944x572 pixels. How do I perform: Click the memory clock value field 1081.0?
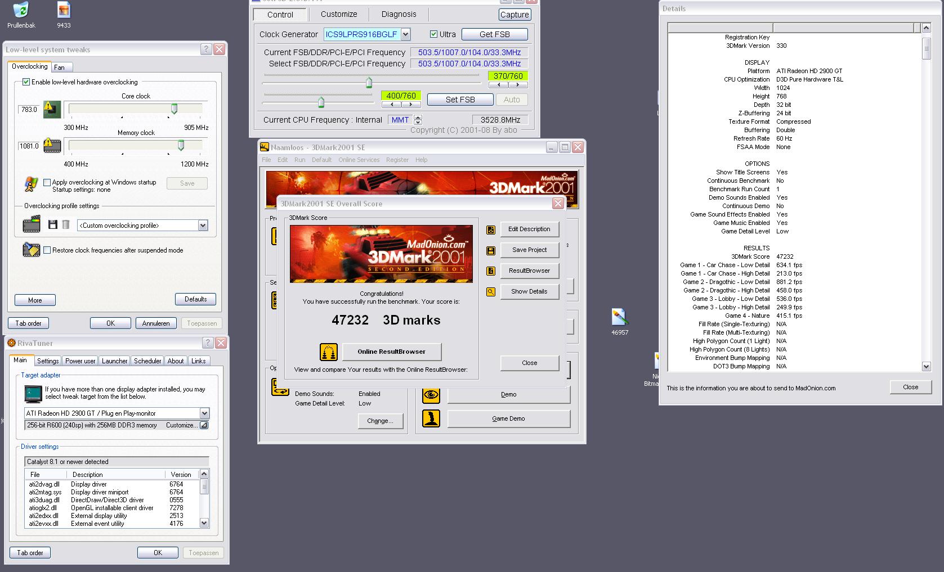29,146
